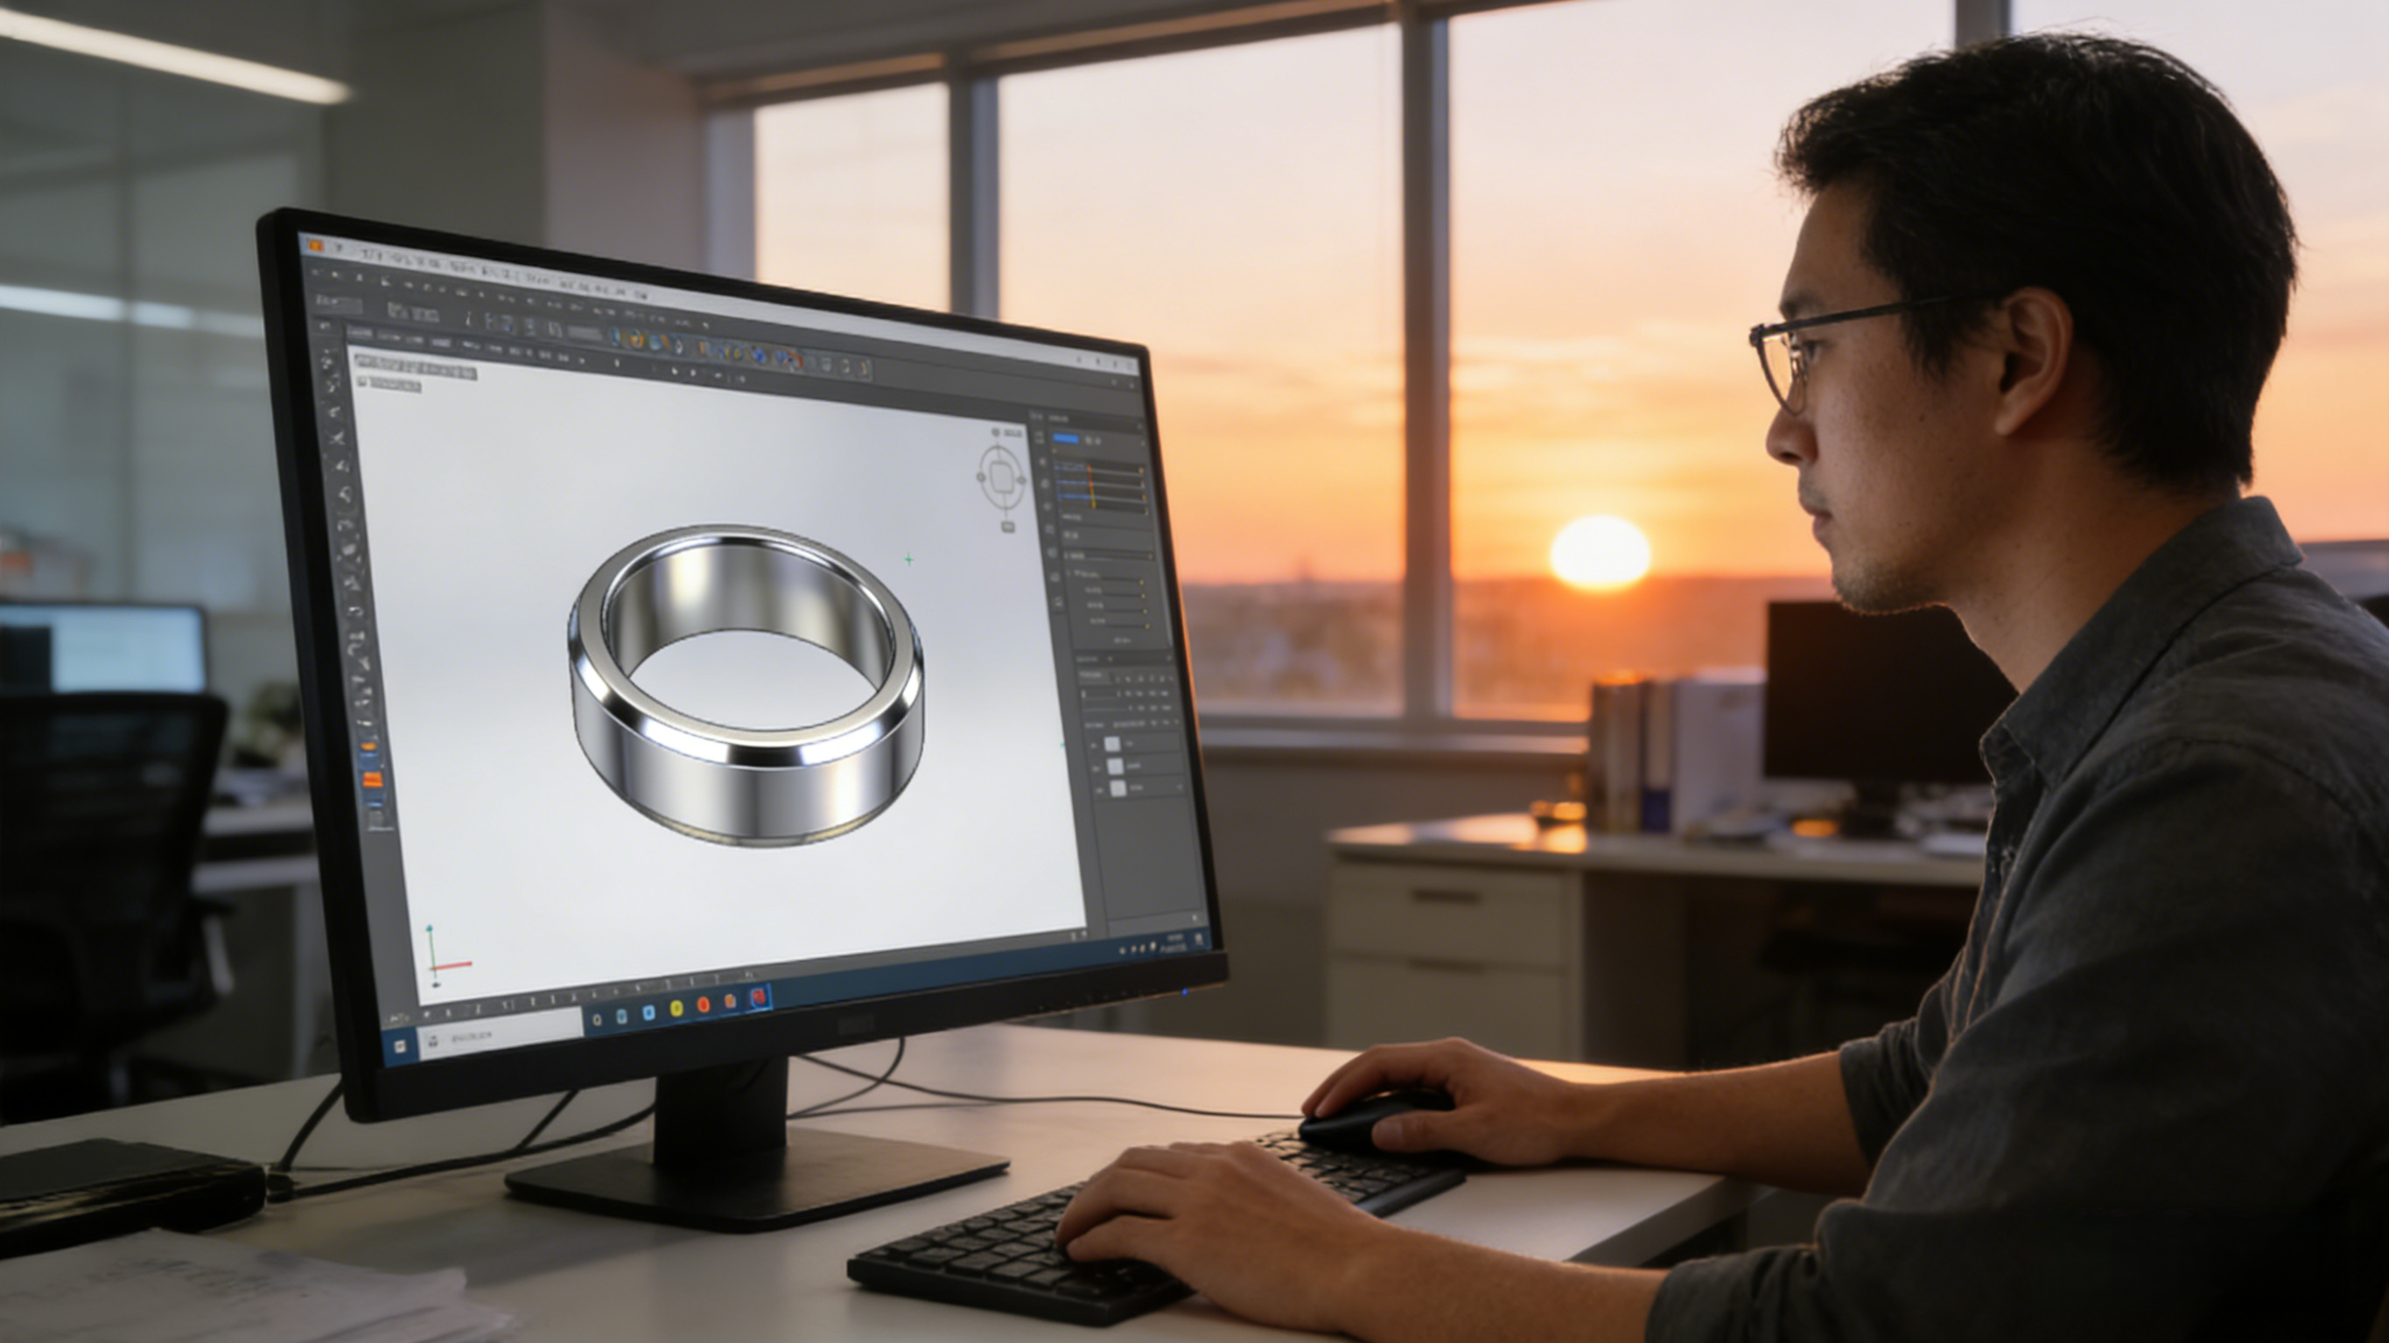Toggle visibility of the third layer row
The image size is (2389, 1343).
pos(1100,789)
